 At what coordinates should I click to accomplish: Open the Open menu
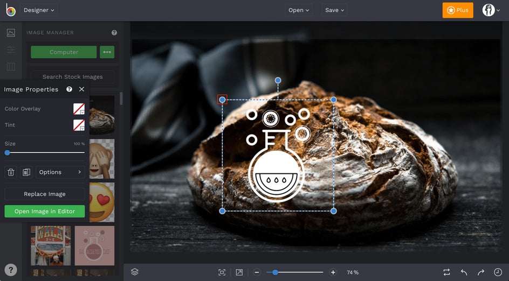pyautogui.click(x=299, y=10)
